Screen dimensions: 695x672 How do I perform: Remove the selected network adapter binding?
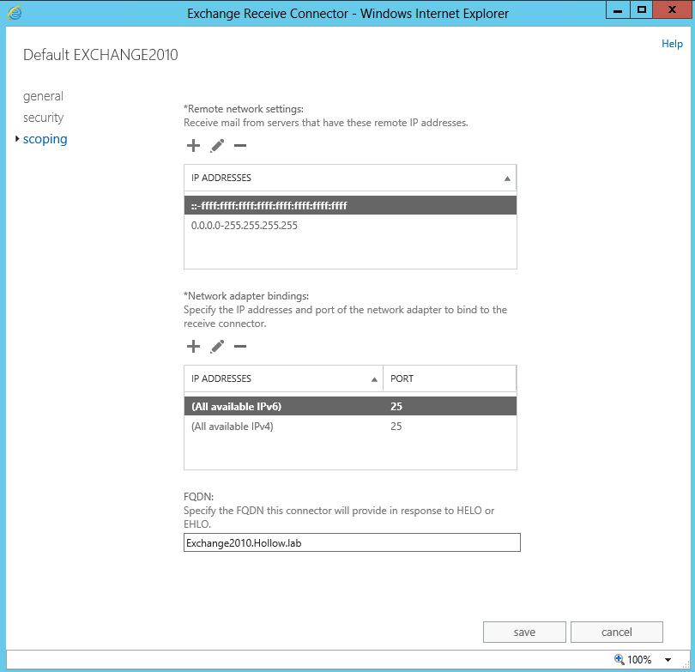pos(240,347)
